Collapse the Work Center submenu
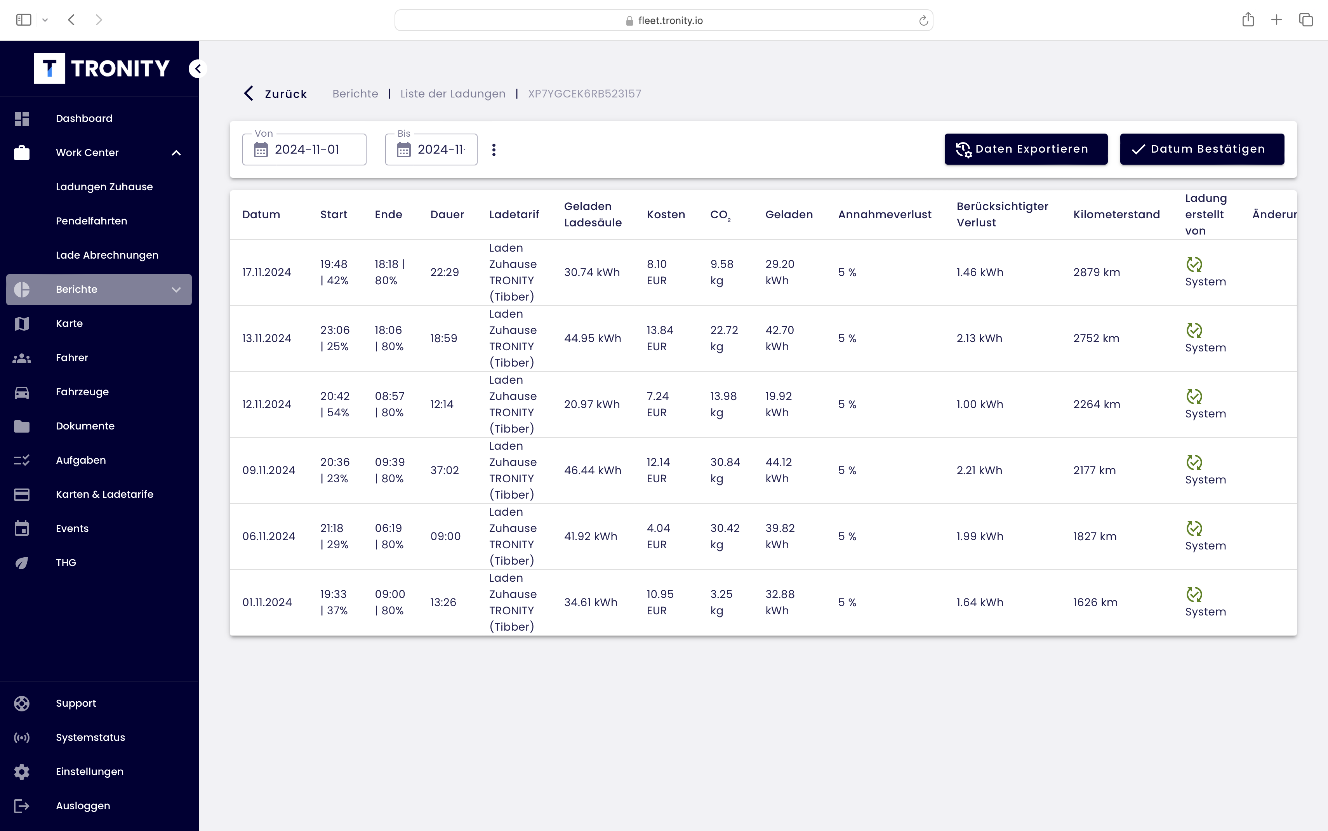The height and width of the screenshot is (831, 1328). [x=176, y=153]
